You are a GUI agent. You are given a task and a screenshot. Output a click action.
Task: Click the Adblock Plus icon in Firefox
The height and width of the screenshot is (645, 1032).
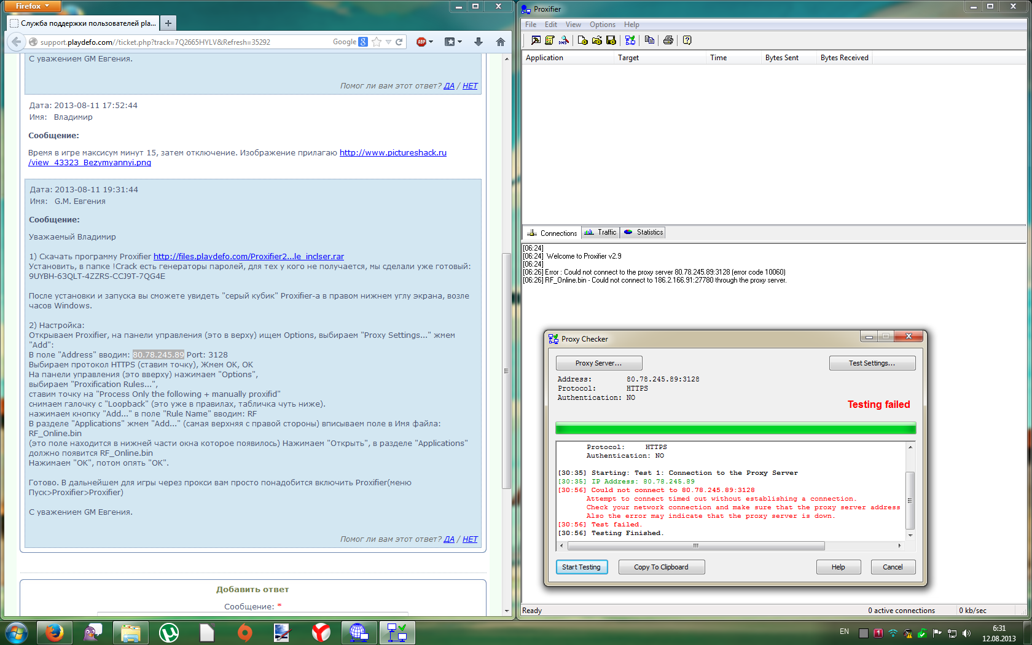point(421,42)
